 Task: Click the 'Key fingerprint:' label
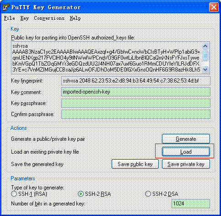coord(27,81)
